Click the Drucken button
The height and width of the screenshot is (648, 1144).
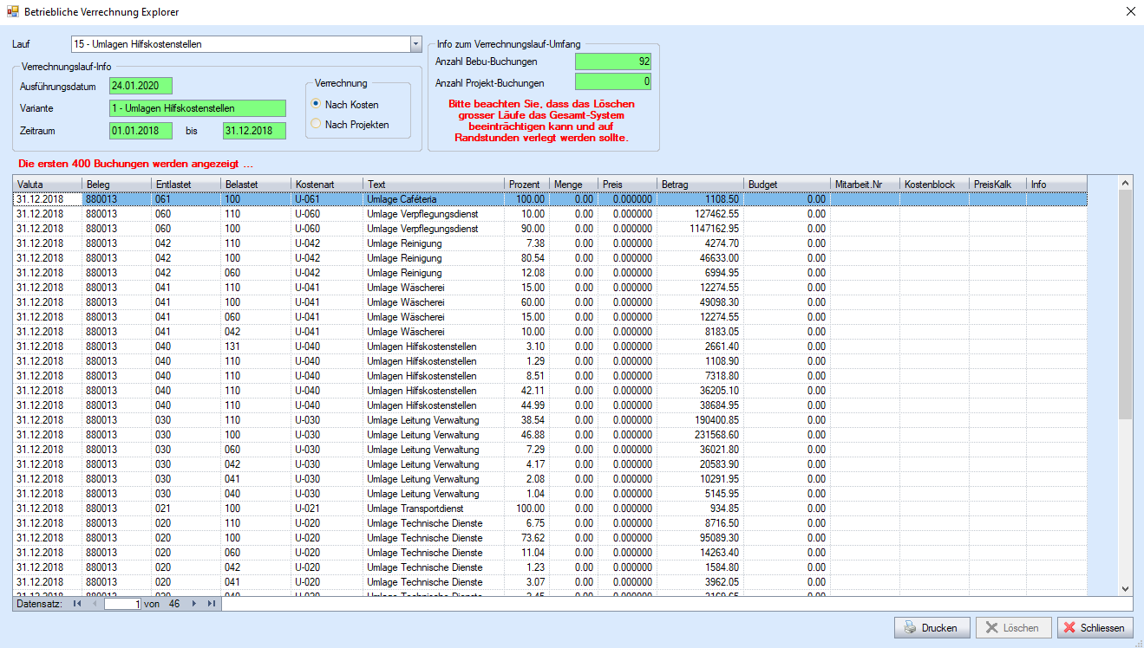(931, 628)
